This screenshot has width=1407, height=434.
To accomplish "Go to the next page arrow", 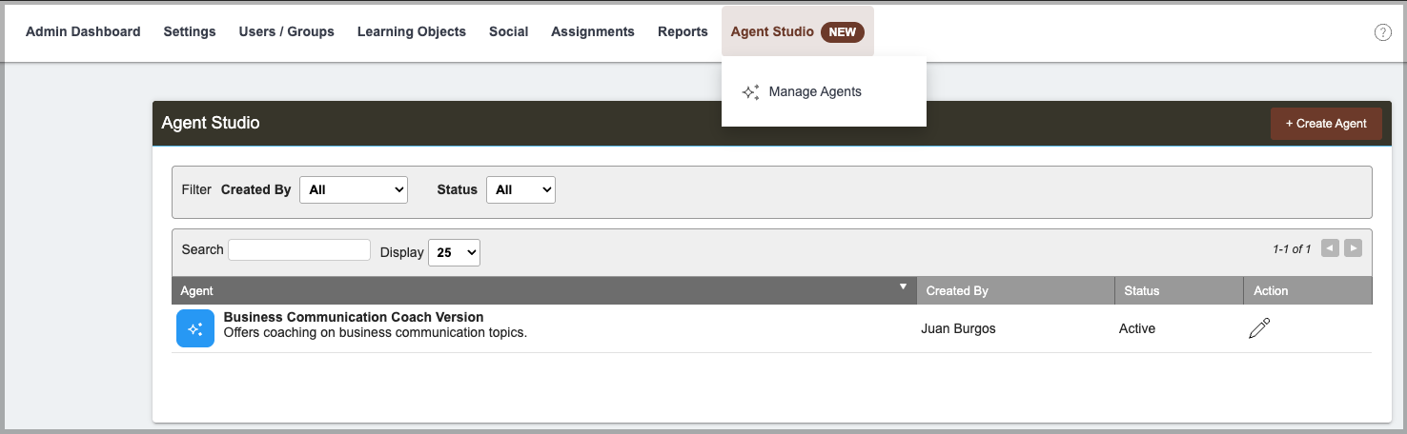I will pos(1353,248).
